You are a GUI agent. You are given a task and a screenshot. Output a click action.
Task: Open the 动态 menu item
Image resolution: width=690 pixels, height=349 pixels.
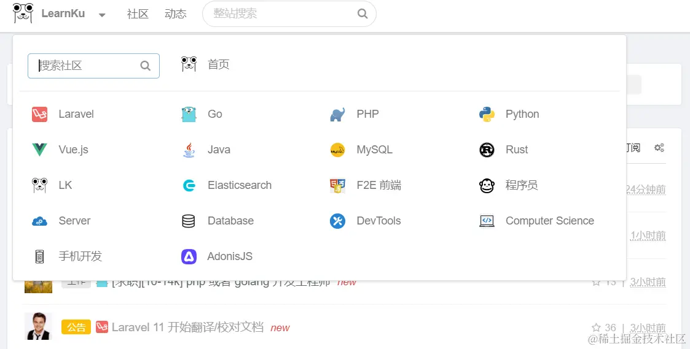[x=176, y=13]
